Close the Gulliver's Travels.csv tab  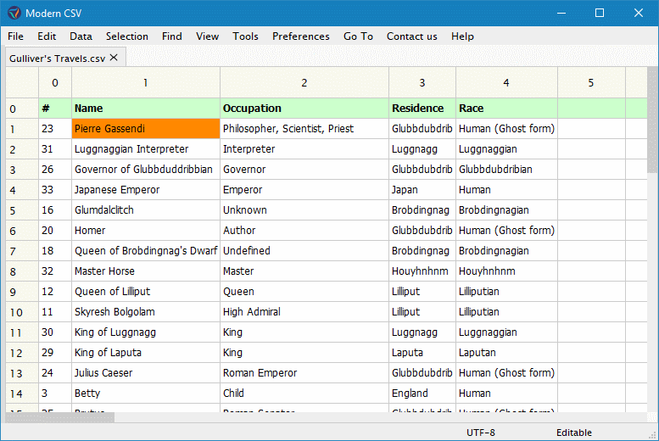114,57
